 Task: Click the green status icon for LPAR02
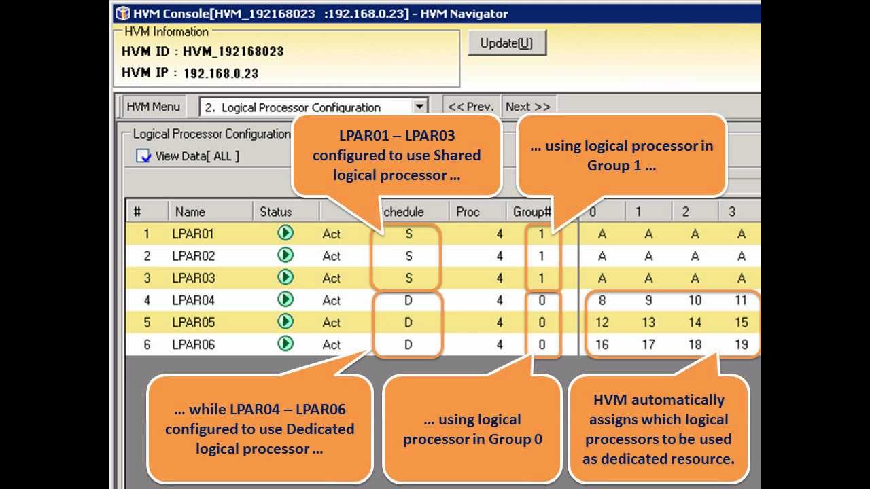click(285, 255)
